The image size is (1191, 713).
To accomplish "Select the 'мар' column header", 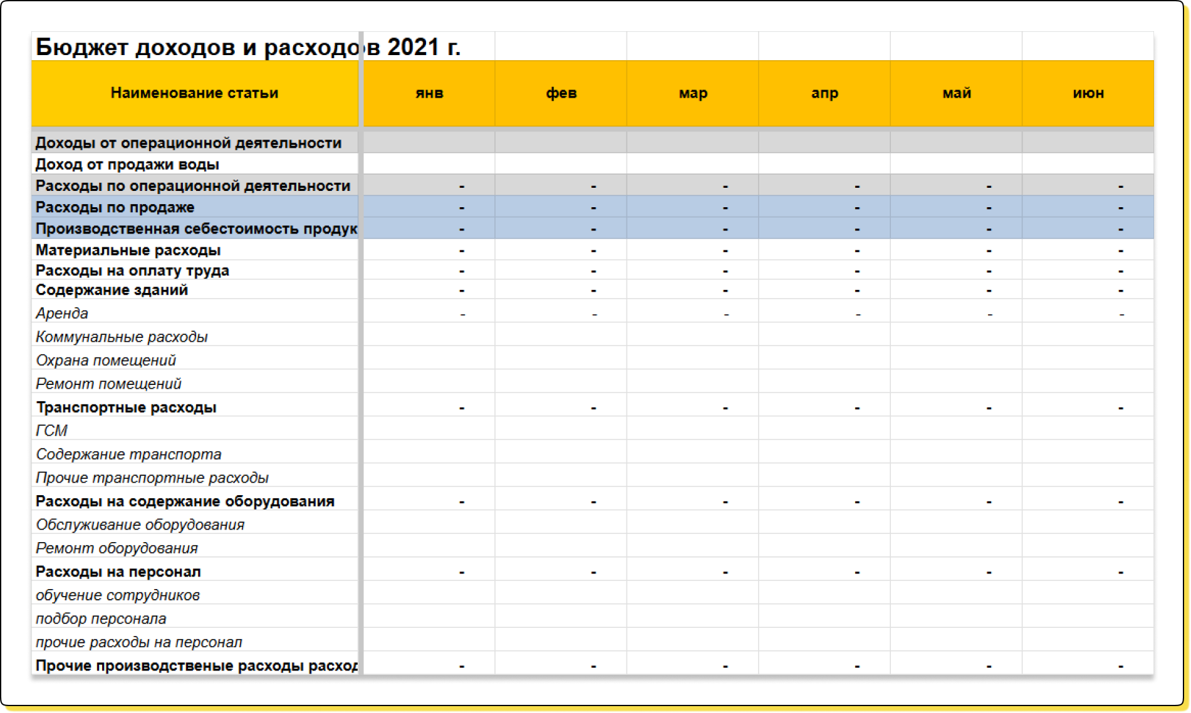I will (x=692, y=93).
